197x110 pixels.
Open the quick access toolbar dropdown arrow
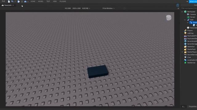[x=28, y=2]
